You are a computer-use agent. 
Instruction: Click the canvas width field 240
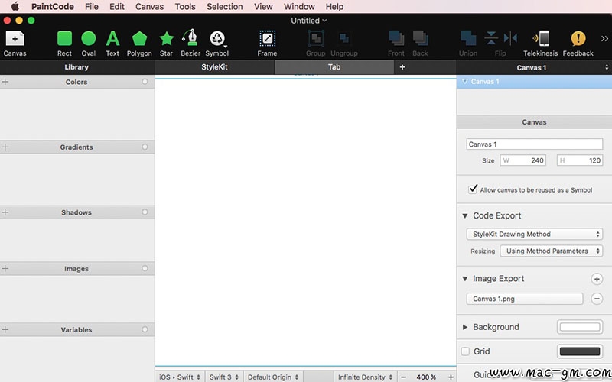523,160
